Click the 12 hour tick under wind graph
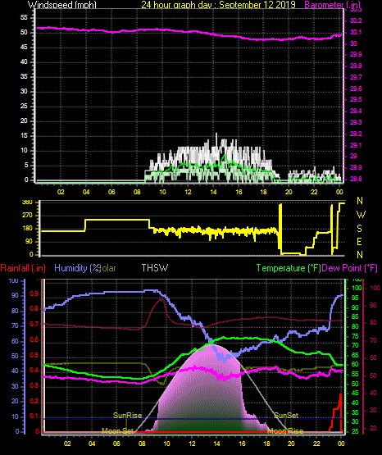Image resolution: width=382 pixels, height=455 pixels. (x=188, y=192)
